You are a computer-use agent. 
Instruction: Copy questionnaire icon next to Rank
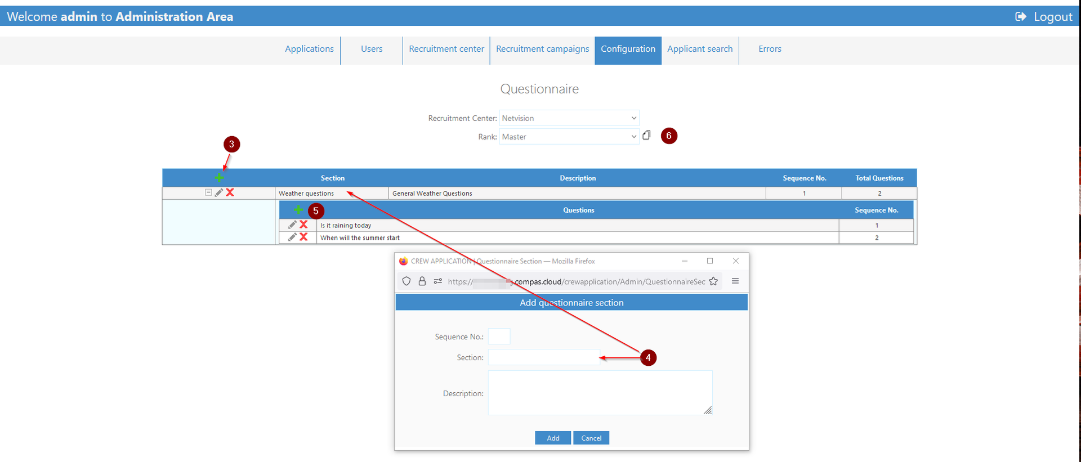coord(646,135)
